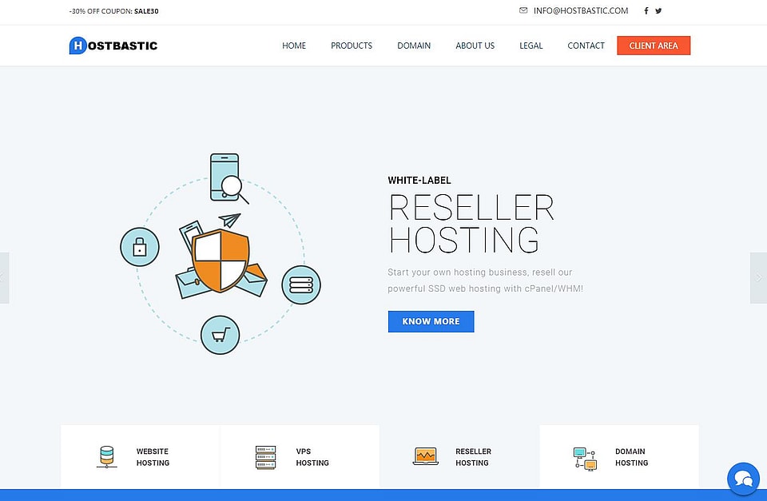The width and height of the screenshot is (767, 501).
Task: Click the Domain Hosting network icon
Action: pos(585,459)
